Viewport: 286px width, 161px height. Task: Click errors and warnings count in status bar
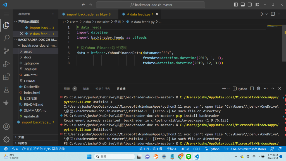(x=11, y=149)
